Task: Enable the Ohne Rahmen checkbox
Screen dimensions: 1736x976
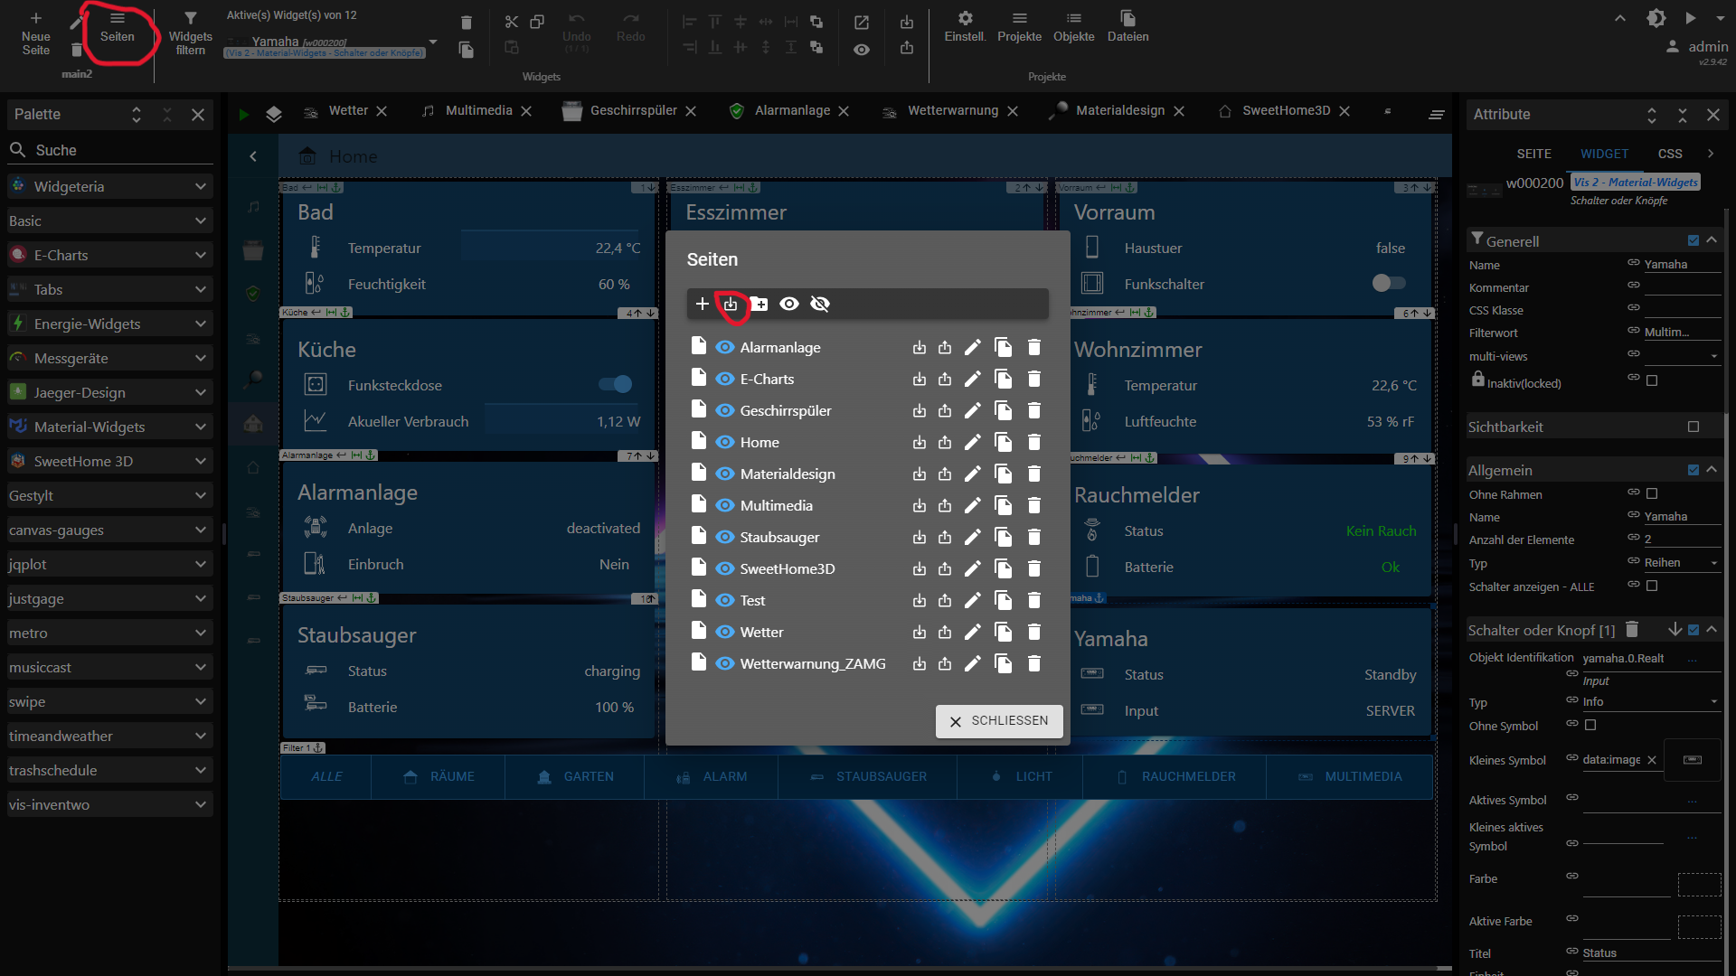Action: pyautogui.click(x=1652, y=494)
